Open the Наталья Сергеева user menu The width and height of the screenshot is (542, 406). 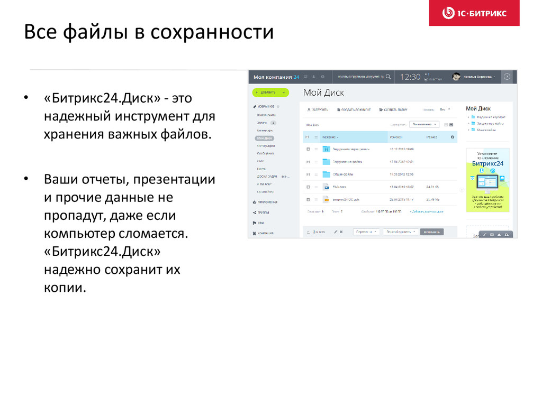pos(479,77)
